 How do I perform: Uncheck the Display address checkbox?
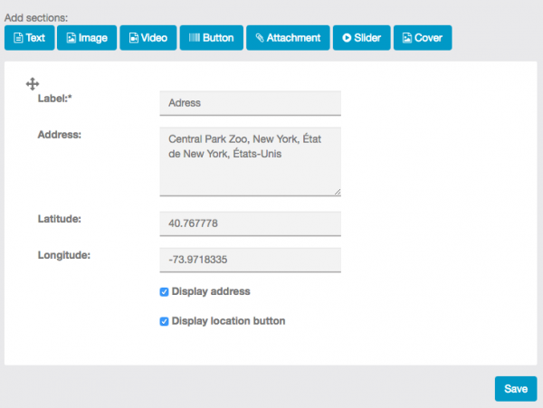(x=164, y=292)
